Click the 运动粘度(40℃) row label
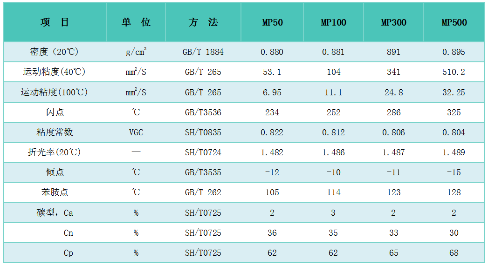This screenshot has width=488, height=265. [55, 72]
